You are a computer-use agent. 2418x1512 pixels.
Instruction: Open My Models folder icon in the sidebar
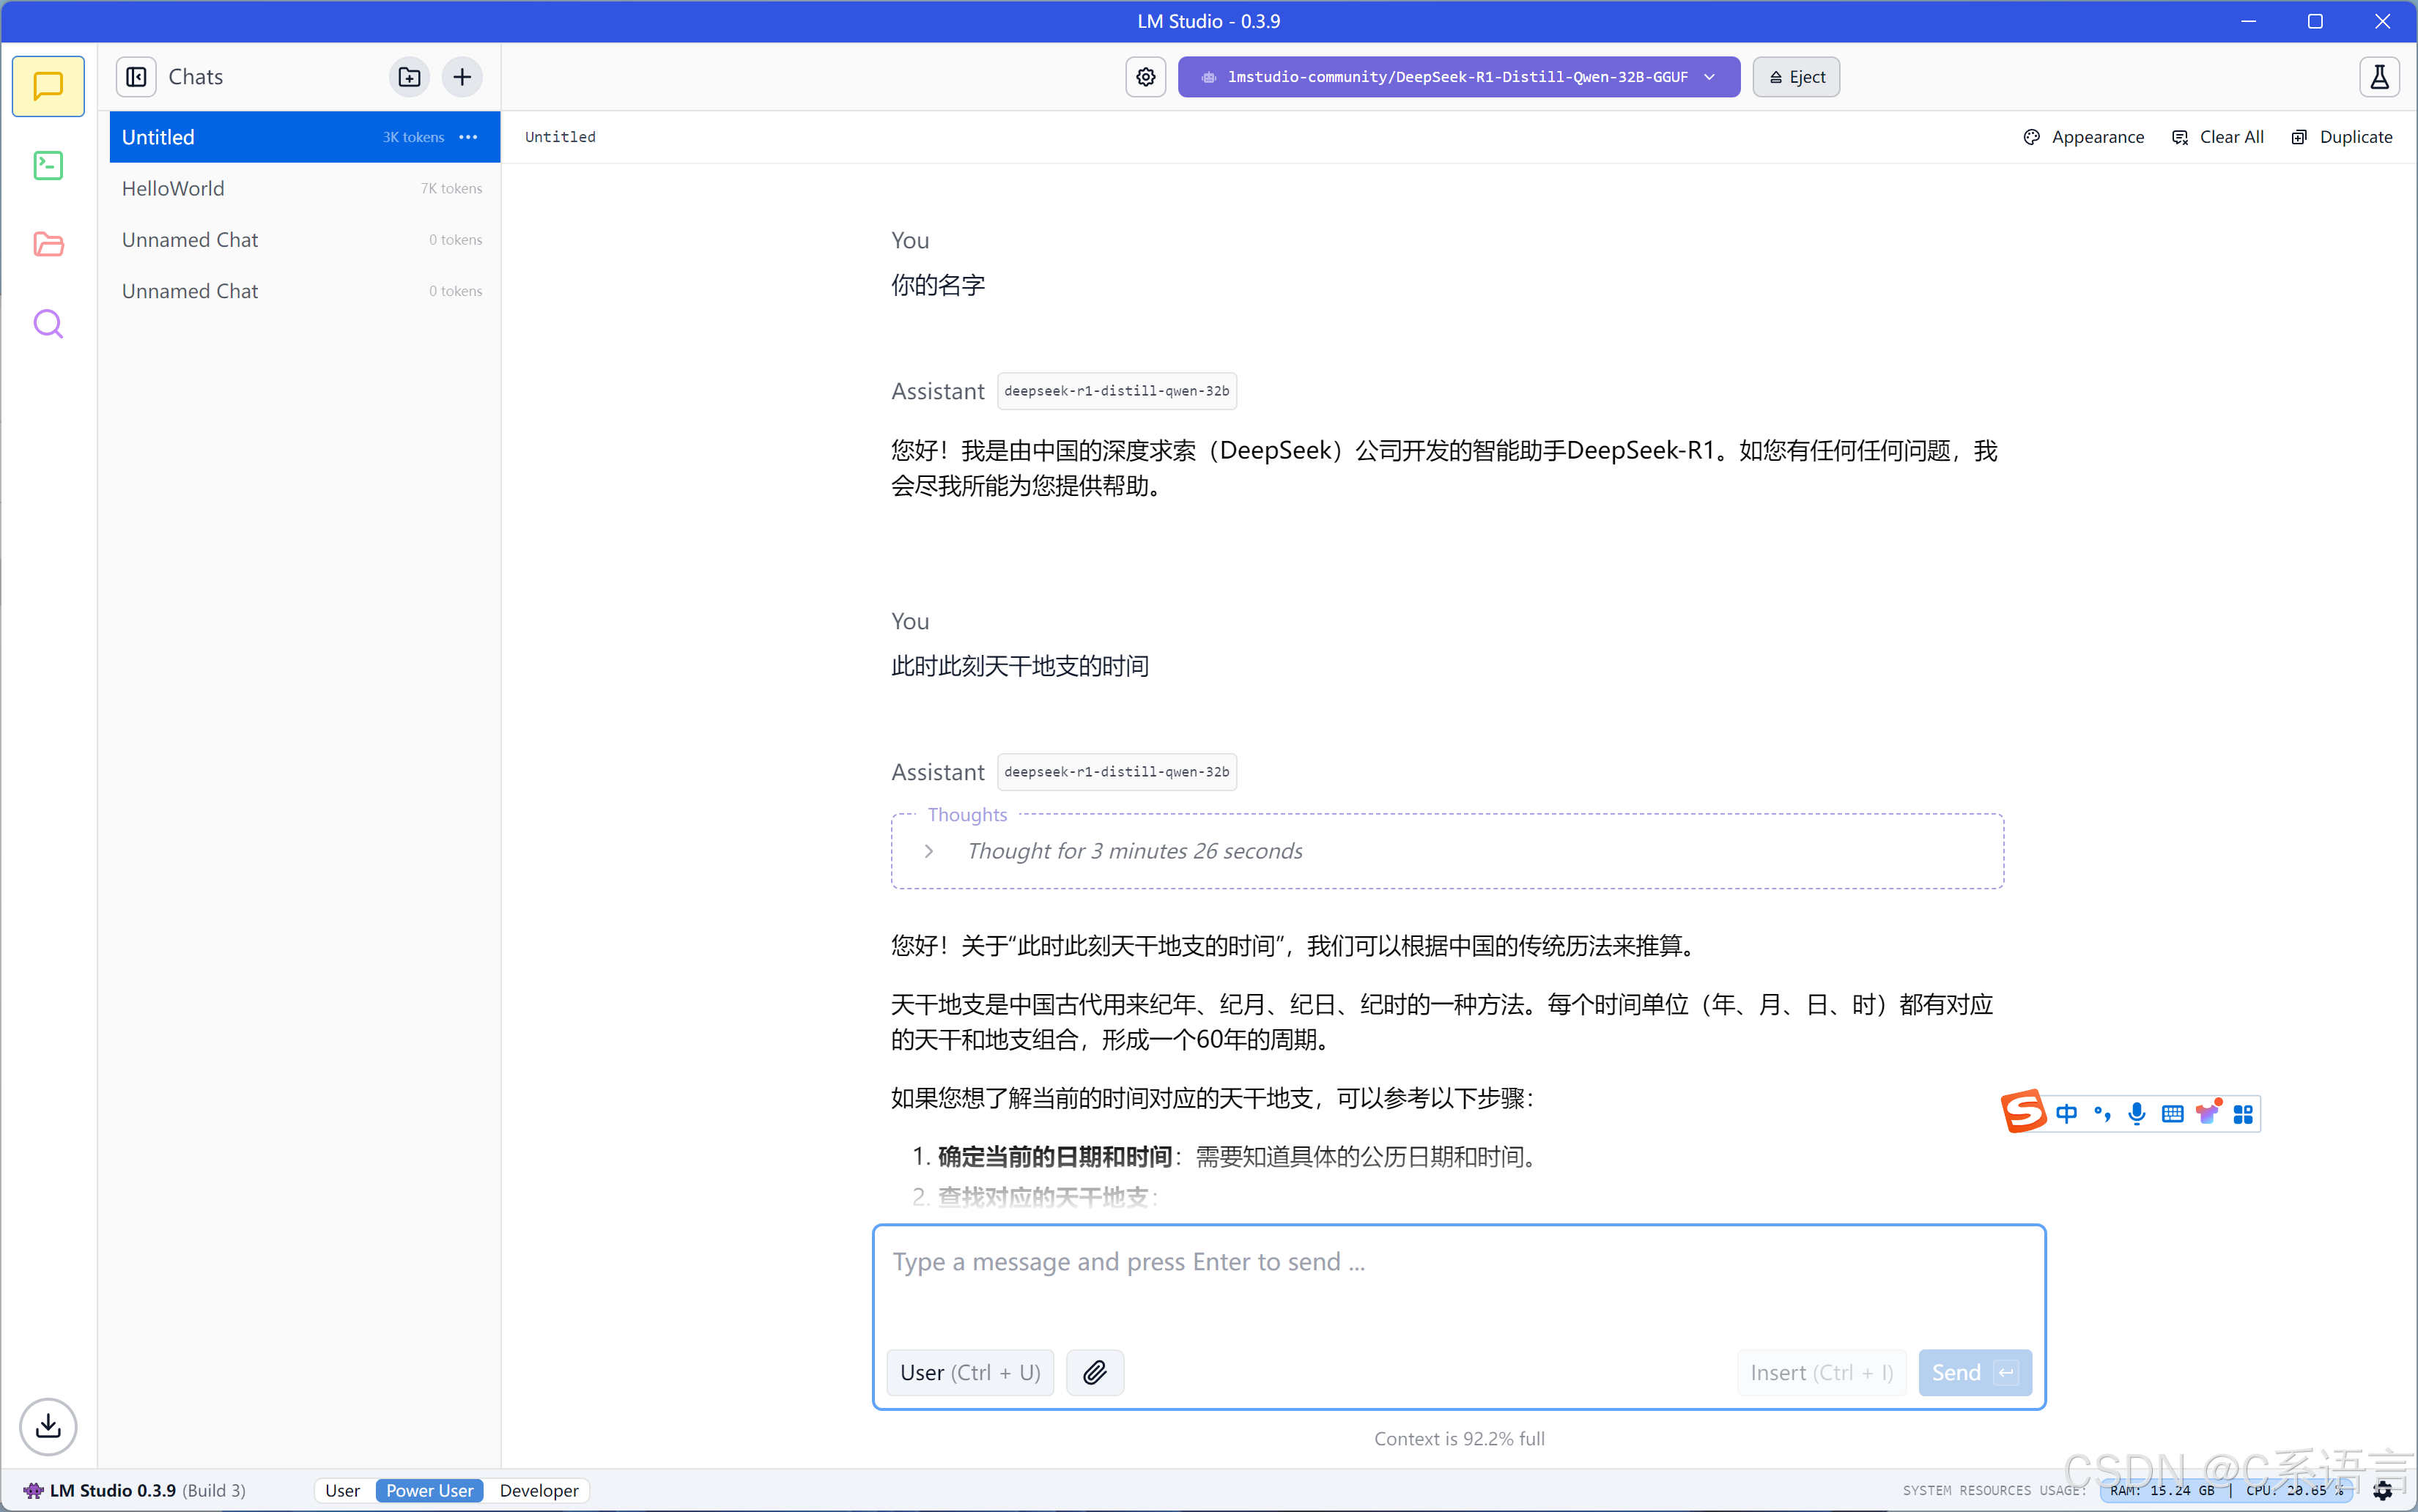[x=48, y=244]
